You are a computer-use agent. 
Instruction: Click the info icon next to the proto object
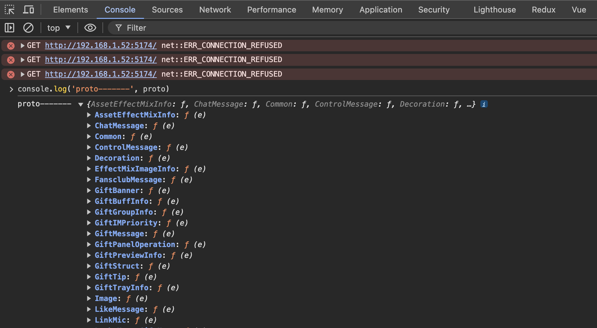(x=484, y=104)
